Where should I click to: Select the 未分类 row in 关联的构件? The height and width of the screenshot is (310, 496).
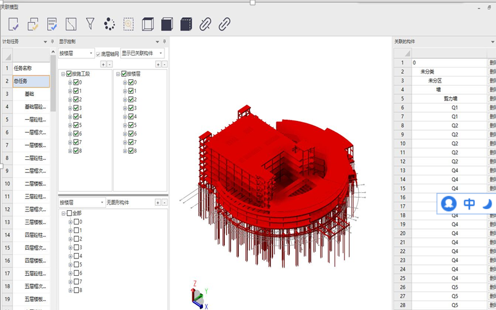(x=449, y=72)
